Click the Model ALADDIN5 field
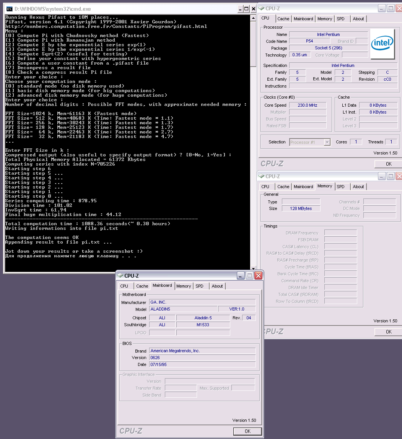 183,309
